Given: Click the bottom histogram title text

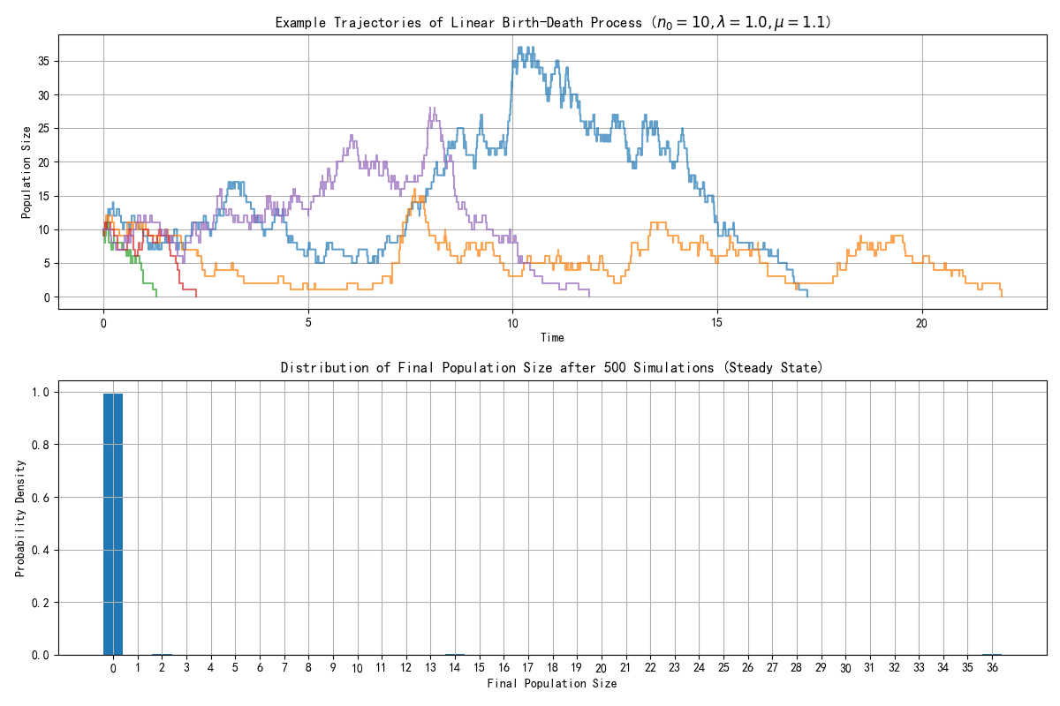Looking at the screenshot, I should (x=552, y=368).
